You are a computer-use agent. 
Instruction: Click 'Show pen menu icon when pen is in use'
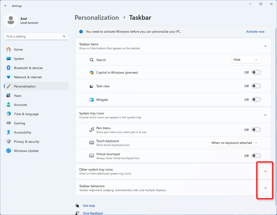(x=121, y=132)
